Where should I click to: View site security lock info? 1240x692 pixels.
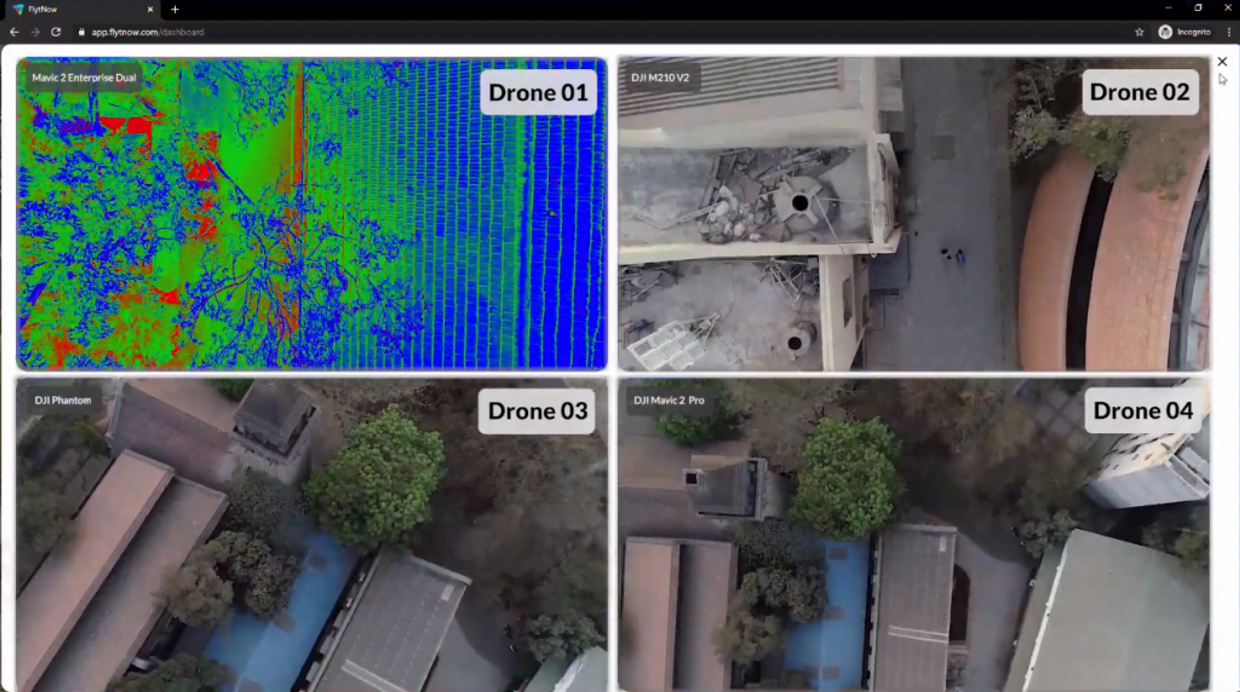point(81,32)
